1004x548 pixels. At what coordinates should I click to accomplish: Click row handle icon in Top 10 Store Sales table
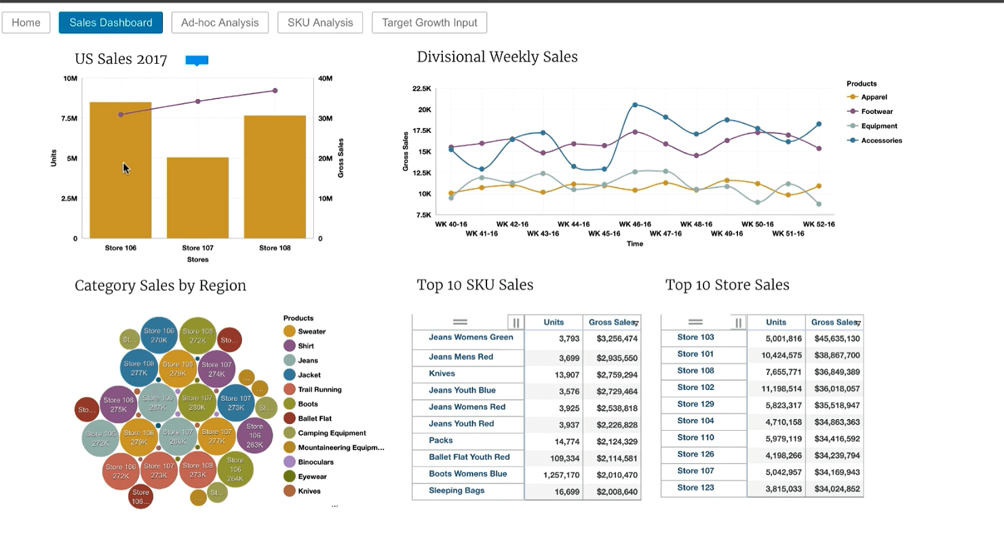[695, 322]
